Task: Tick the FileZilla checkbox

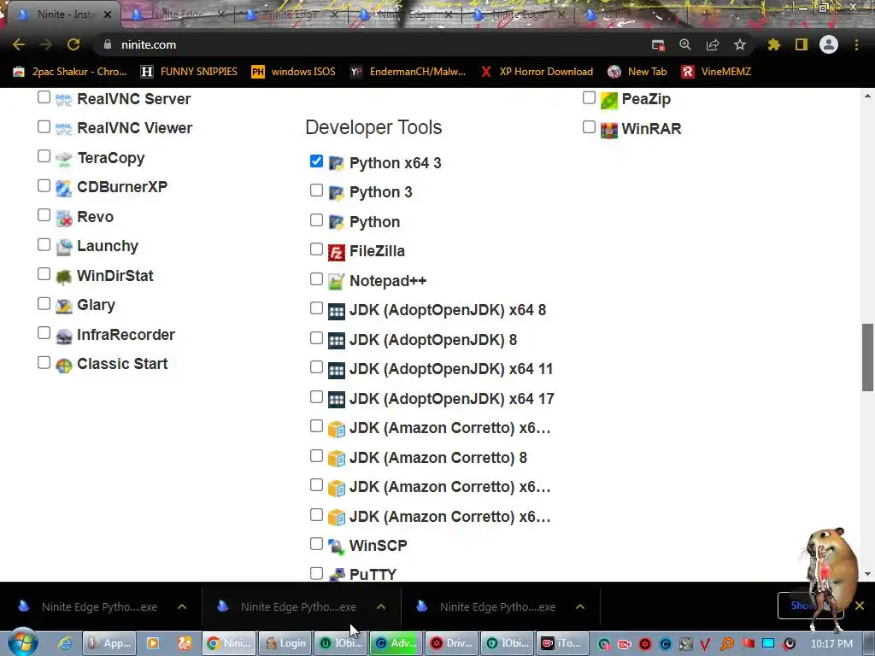Action: point(316,249)
